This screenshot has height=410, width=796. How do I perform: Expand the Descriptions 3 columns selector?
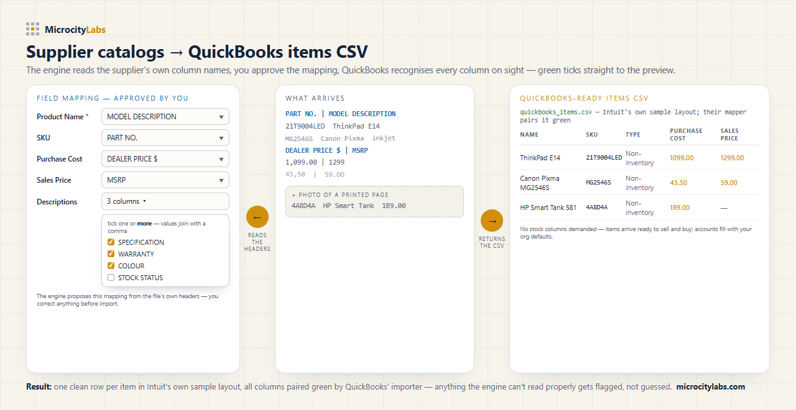165,201
